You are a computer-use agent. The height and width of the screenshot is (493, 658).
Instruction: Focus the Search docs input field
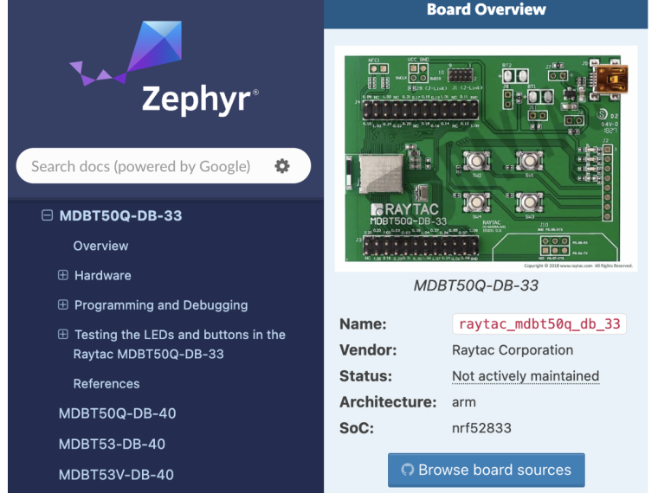click(140, 166)
